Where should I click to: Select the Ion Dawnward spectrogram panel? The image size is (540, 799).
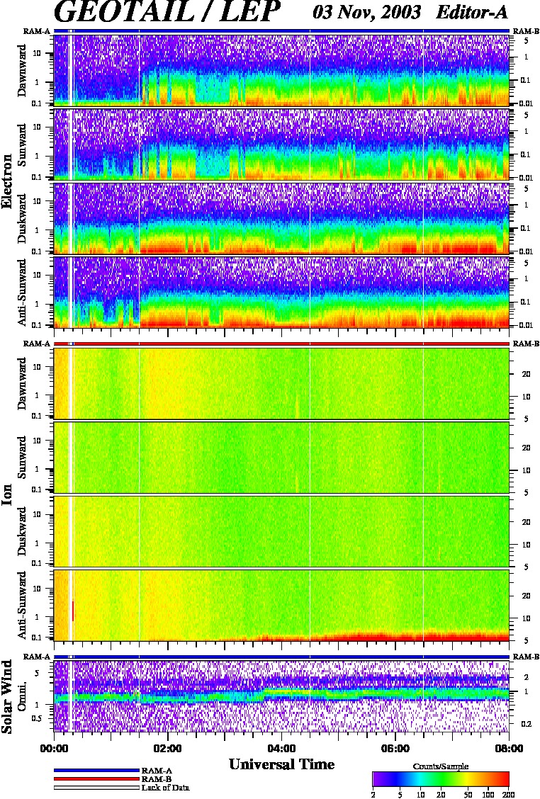[x=281, y=384]
